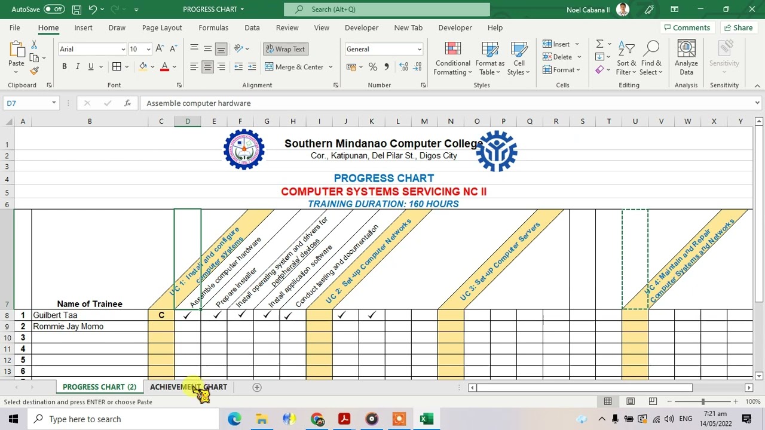
Task: Click the Search box in title bar
Action: click(x=387, y=10)
